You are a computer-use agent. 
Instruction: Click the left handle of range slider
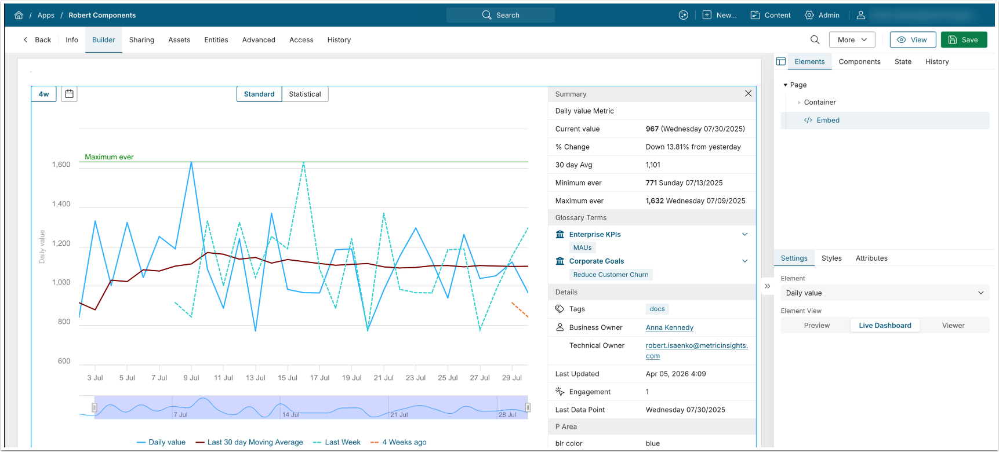[94, 407]
